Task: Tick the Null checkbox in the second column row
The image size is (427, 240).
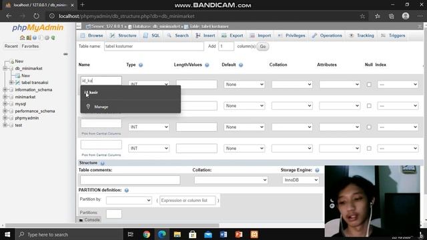Action: tap(369, 106)
